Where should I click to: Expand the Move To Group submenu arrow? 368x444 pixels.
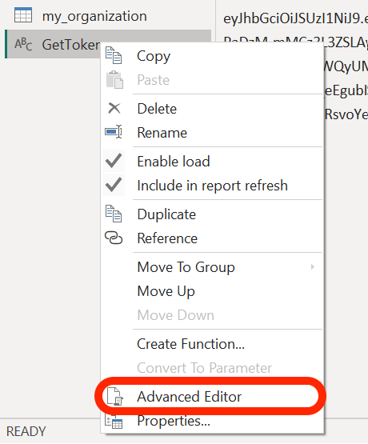pos(313,266)
